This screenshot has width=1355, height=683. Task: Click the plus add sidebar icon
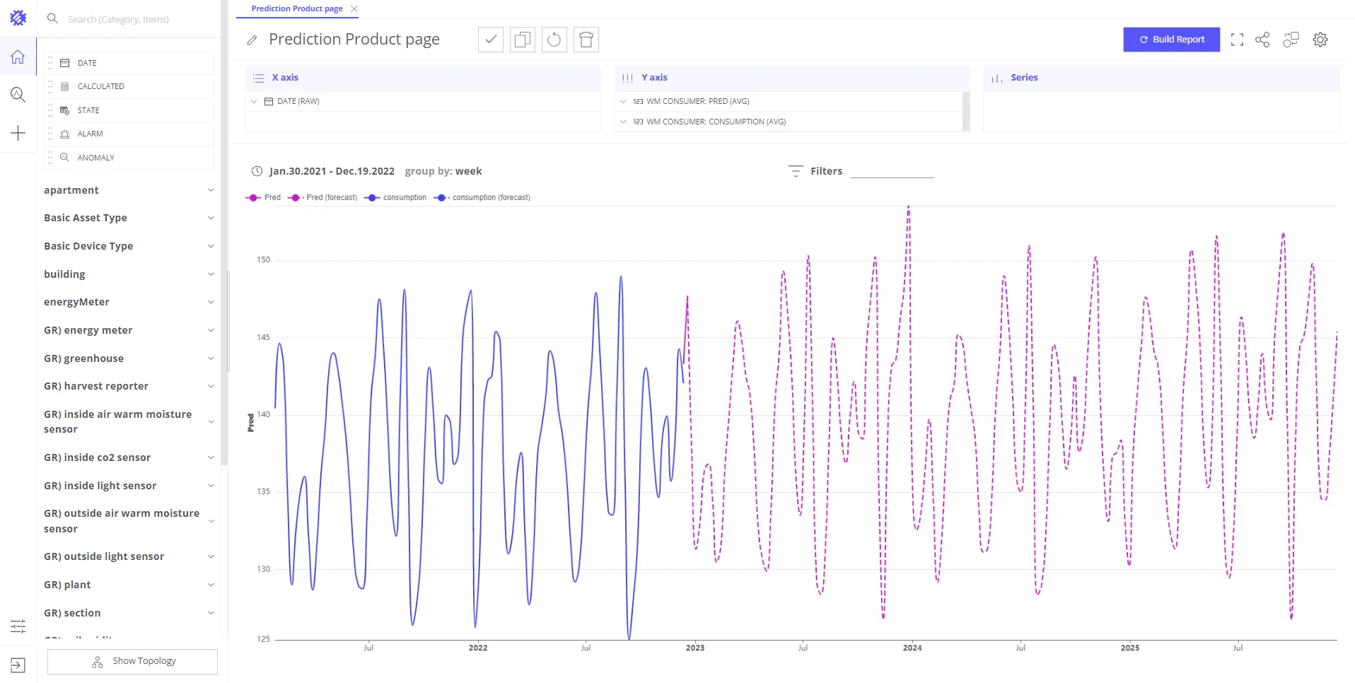pyautogui.click(x=18, y=133)
